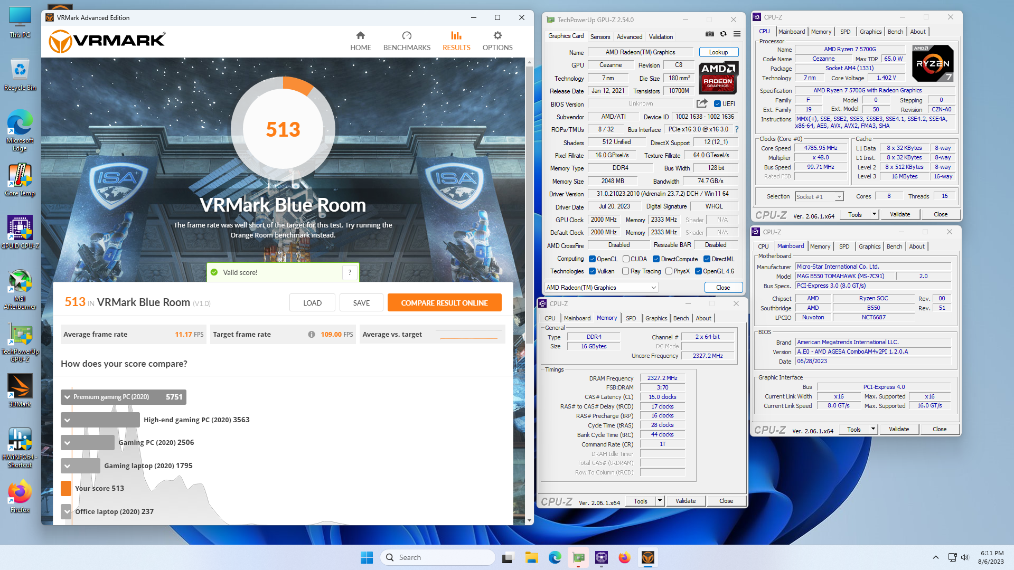This screenshot has width=1014, height=570.
Task: Click the Bus Interface question mark in GPU-Z
Action: (x=736, y=129)
